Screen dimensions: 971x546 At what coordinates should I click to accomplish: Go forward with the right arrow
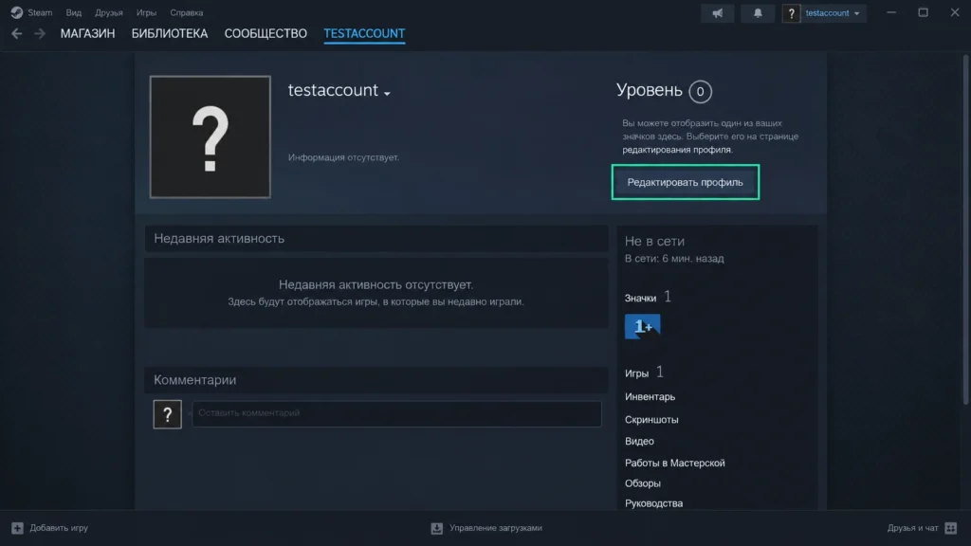[40, 33]
